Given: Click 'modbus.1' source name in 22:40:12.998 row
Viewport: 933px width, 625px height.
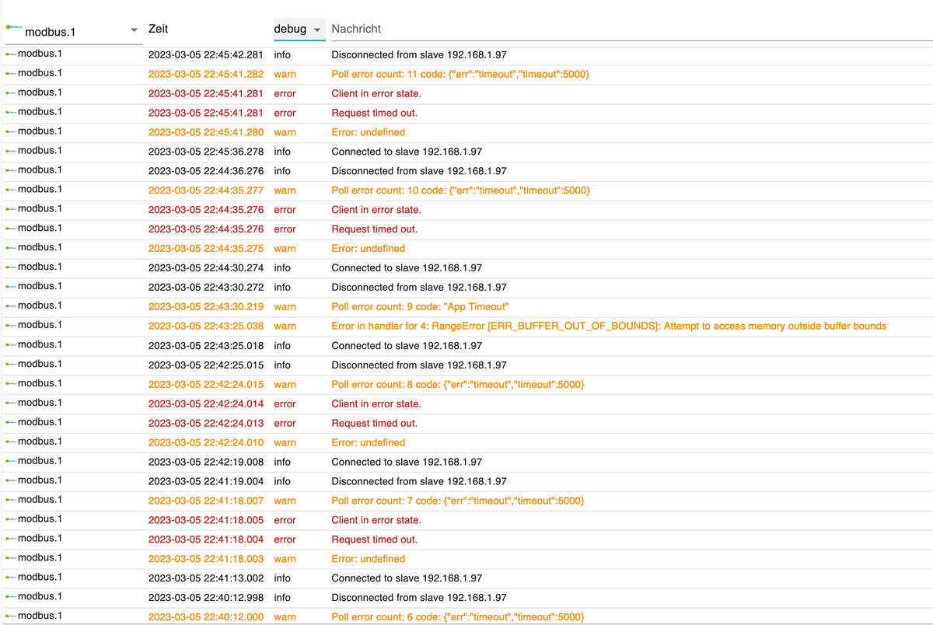Looking at the screenshot, I should click(x=40, y=596).
